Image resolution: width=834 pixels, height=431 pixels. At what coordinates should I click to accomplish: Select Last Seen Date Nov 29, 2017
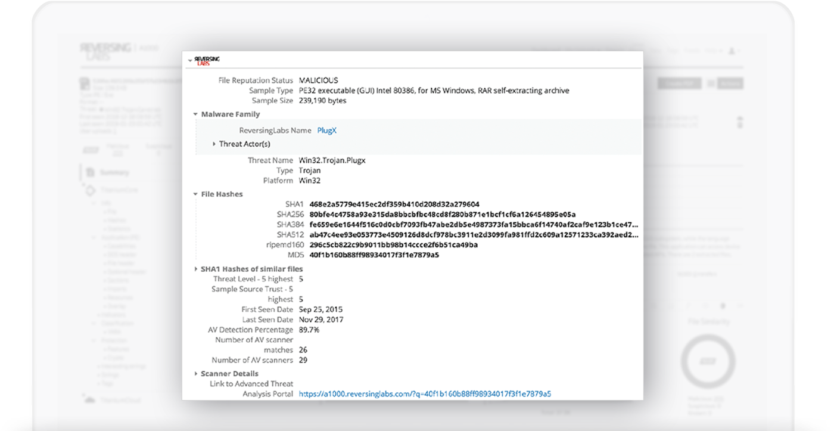321,320
